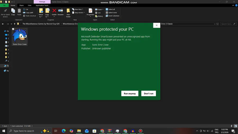Open Task View from taskbar
238x134 pixels.
pyautogui.click(x=56, y=131)
